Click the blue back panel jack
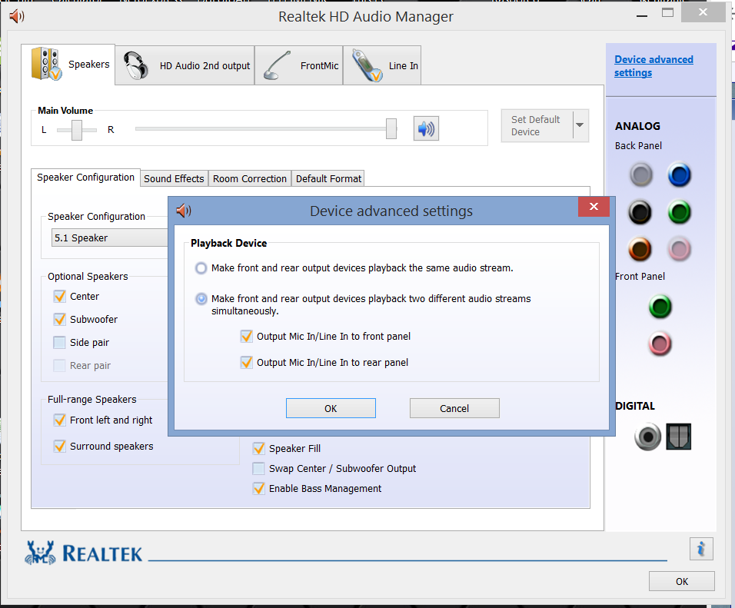 click(x=679, y=174)
